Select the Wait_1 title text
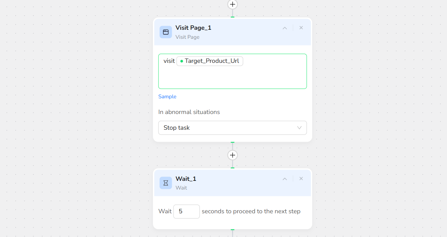This screenshot has height=237, width=447. [x=186, y=179]
